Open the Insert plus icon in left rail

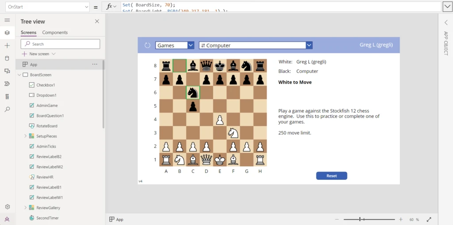(7, 46)
